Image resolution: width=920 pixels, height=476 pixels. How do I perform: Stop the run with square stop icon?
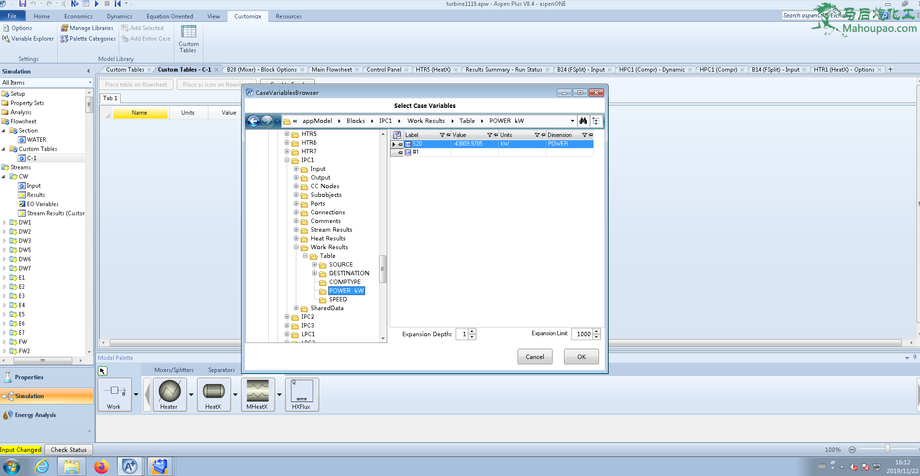pyautogui.click(x=107, y=4)
